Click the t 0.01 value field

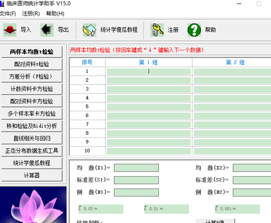[x=166, y=209]
